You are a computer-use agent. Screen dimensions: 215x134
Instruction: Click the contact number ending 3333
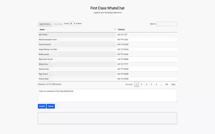123,45
